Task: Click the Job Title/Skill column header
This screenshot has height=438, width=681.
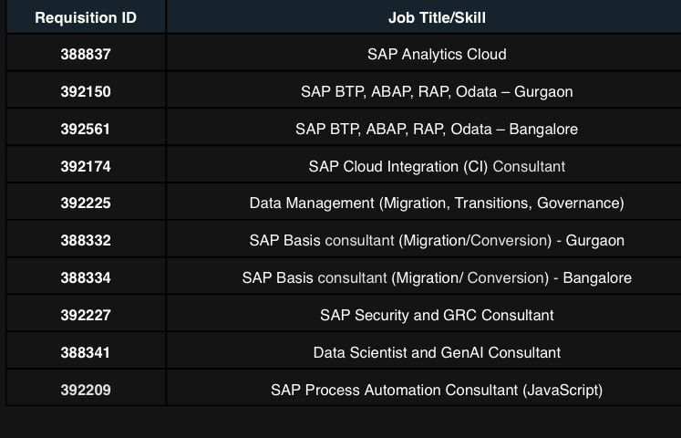Action: [x=437, y=18]
